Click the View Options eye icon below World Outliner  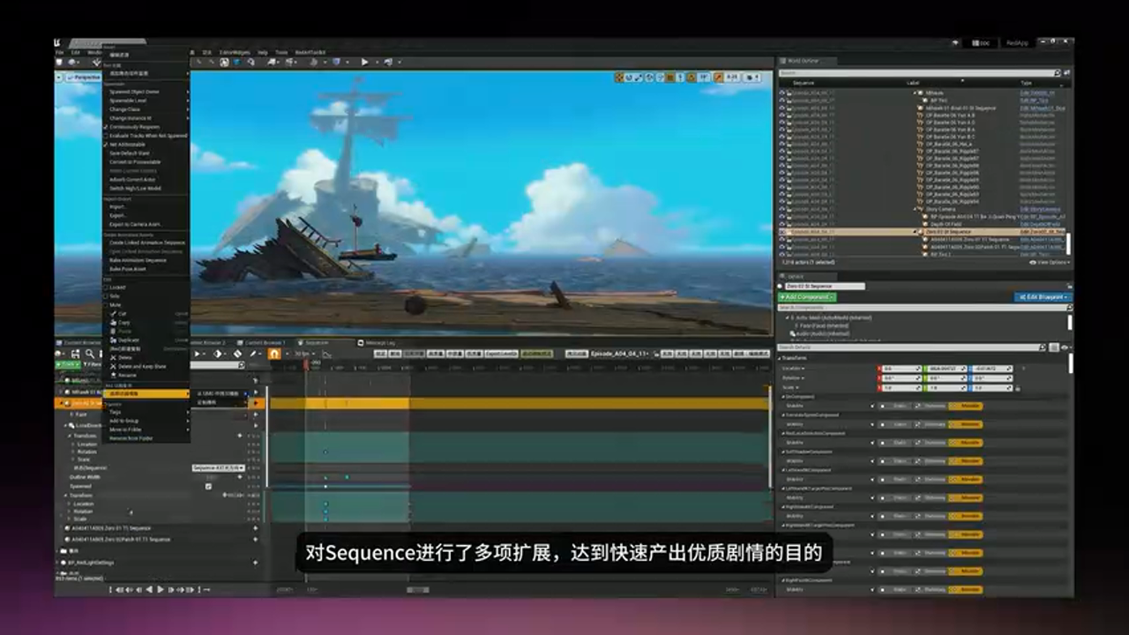tap(1033, 261)
